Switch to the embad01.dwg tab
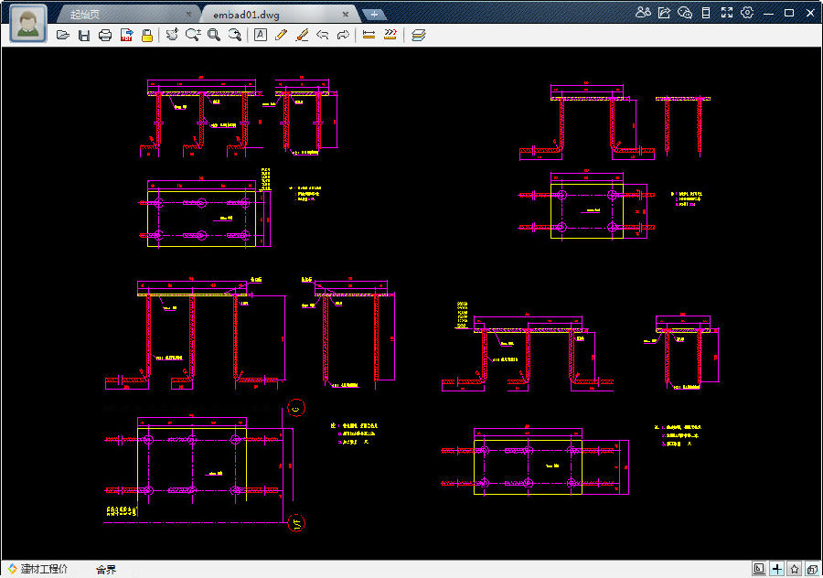Screen dimensions: 823x578 pyautogui.click(x=246, y=15)
